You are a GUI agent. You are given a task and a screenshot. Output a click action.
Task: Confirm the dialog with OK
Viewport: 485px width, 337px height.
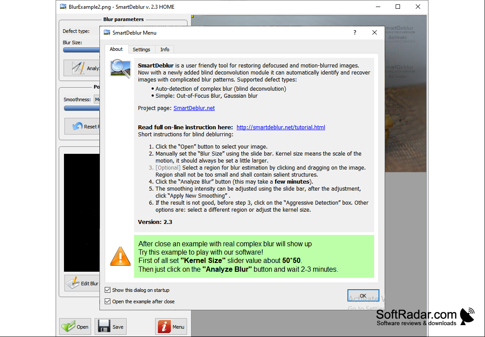(x=363, y=295)
